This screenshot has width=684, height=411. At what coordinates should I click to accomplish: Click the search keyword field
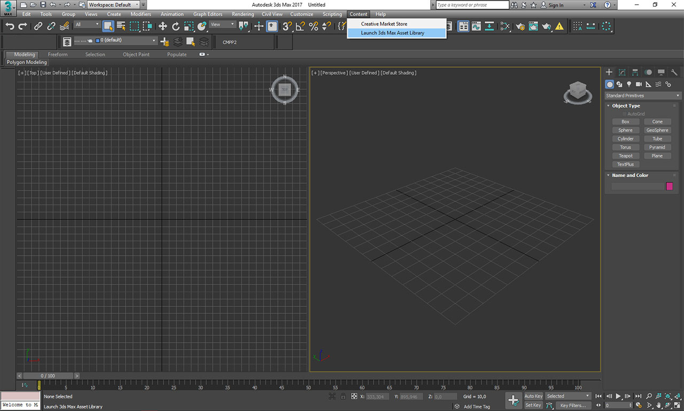(x=472, y=5)
